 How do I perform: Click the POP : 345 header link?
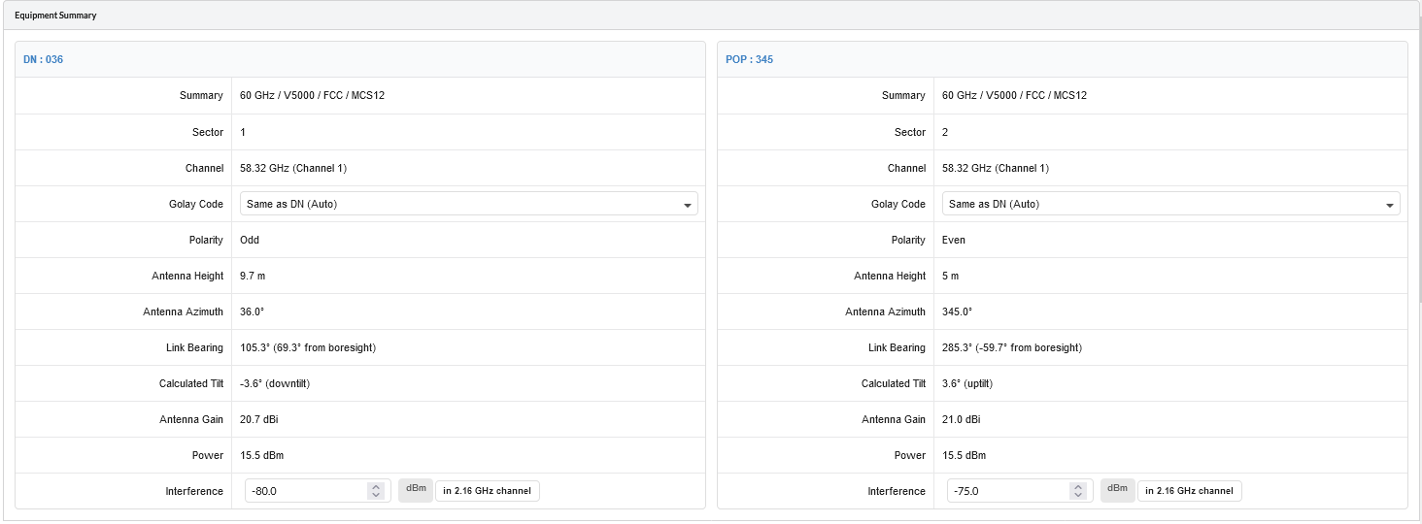[750, 60]
